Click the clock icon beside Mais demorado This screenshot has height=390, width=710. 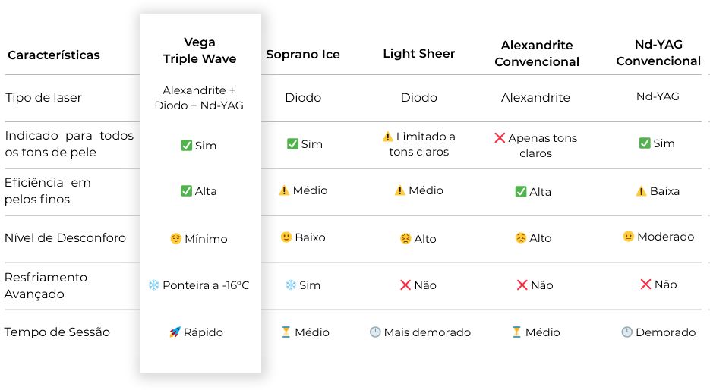coord(375,332)
